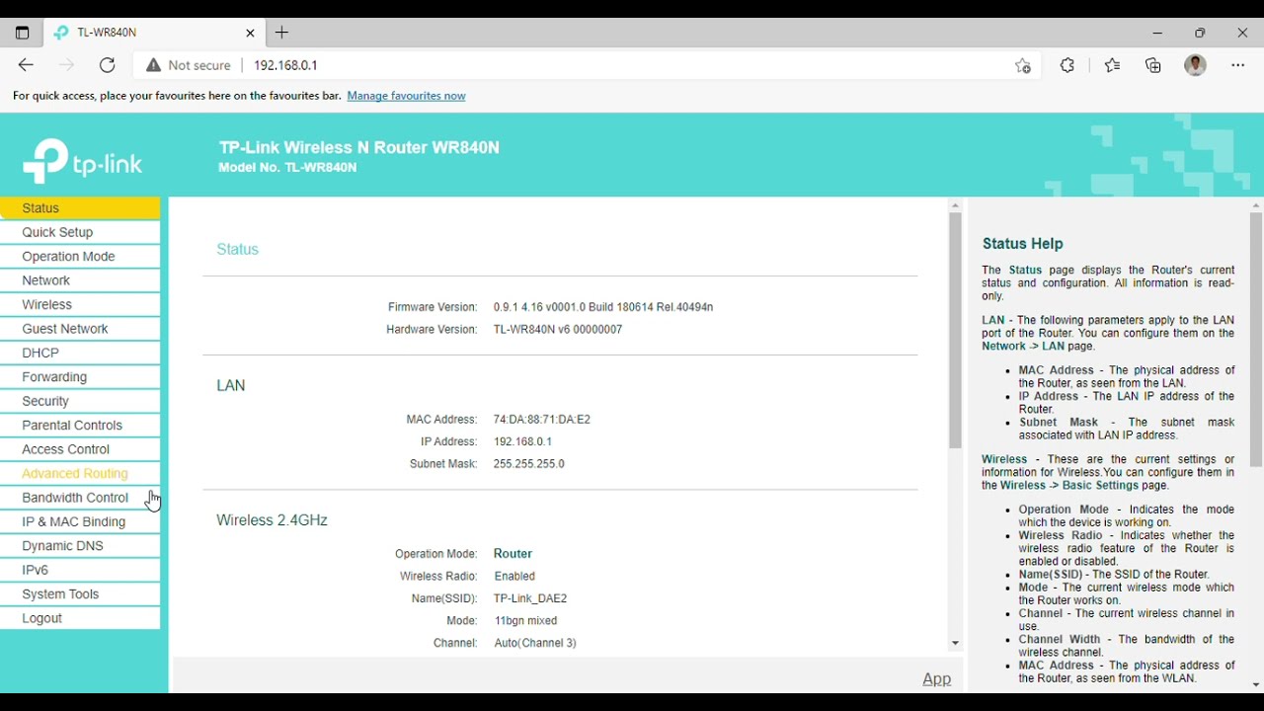Open the Network menu
1264x711 pixels.
pos(81,281)
